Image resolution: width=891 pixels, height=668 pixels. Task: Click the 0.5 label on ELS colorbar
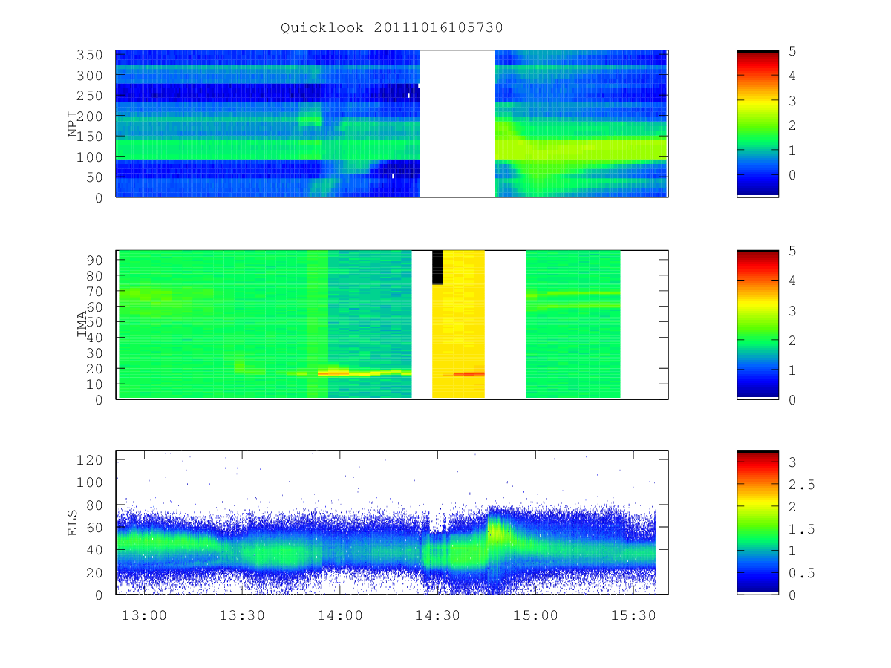(800, 573)
